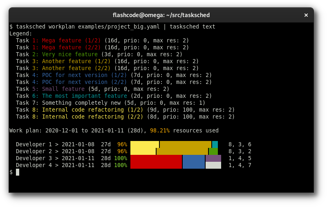Click the red bar in Developer 3 row
Image resolution: width=327 pixels, height=207 pixels.
tap(156, 159)
